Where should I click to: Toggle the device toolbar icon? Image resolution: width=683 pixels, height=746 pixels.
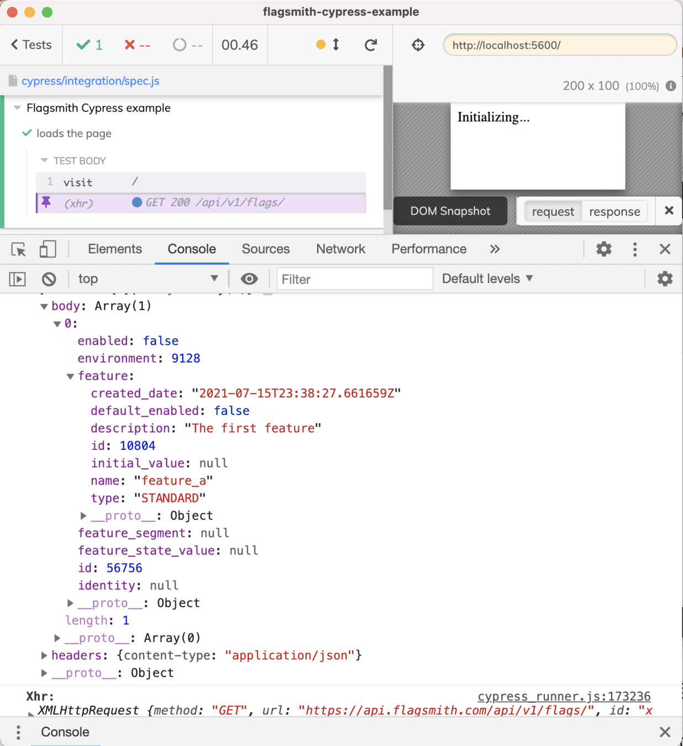[x=48, y=249]
